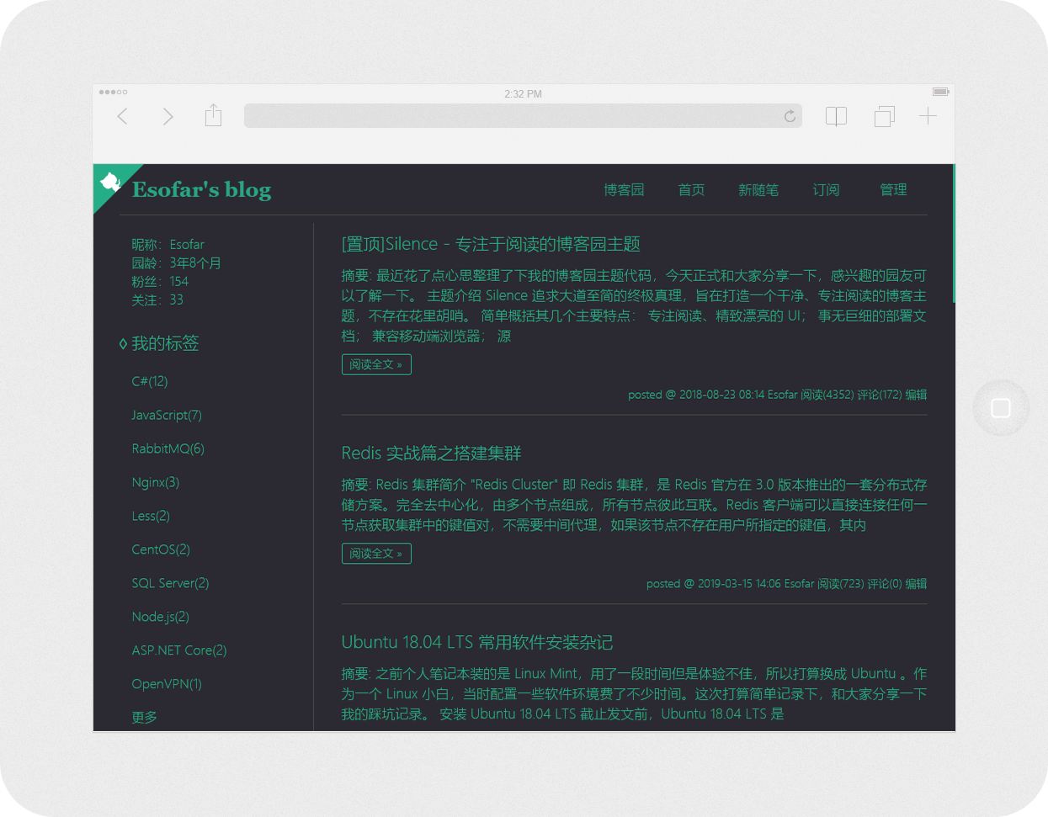This screenshot has width=1048, height=817.
Task: Click the battery indicator in the status bar
Action: (x=941, y=92)
